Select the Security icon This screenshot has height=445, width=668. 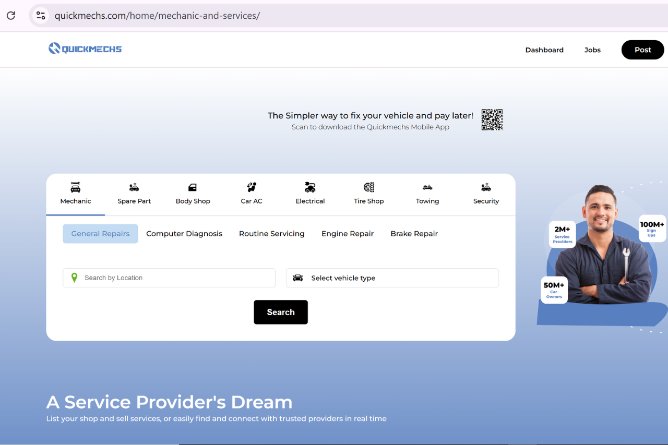pyautogui.click(x=486, y=187)
